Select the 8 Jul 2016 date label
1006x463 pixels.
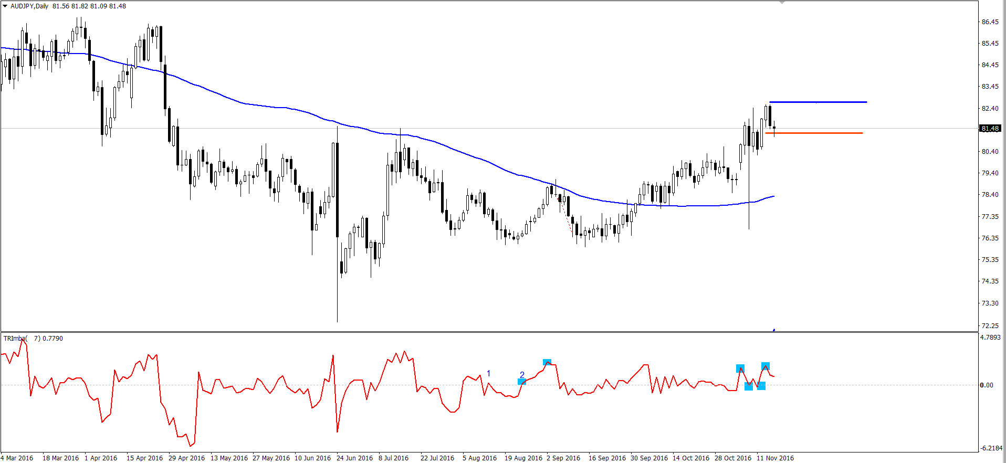point(394,458)
